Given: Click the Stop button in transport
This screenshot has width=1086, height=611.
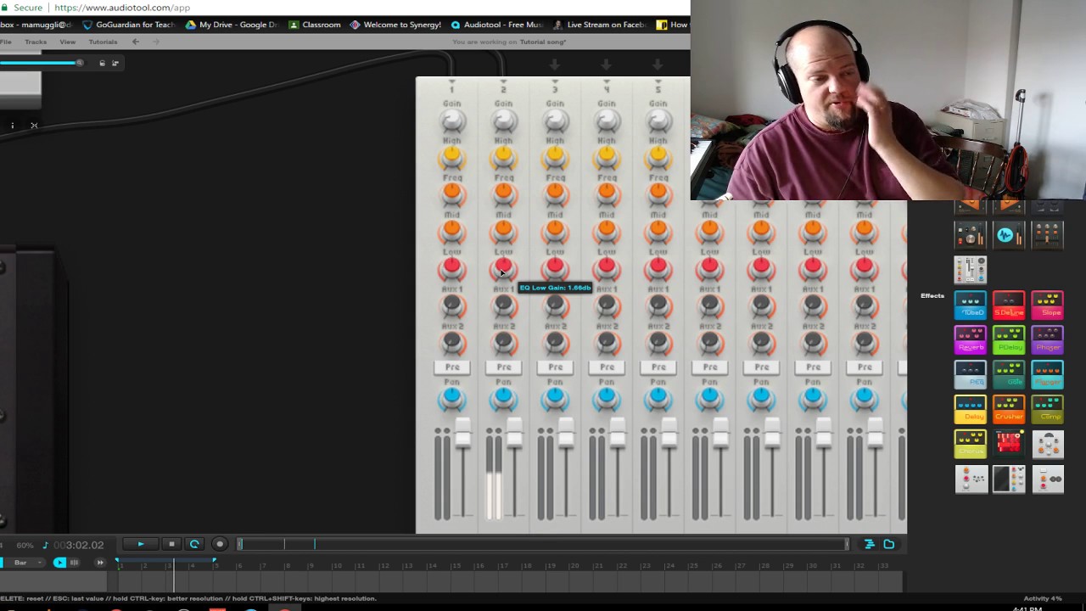Looking at the screenshot, I should (x=171, y=544).
